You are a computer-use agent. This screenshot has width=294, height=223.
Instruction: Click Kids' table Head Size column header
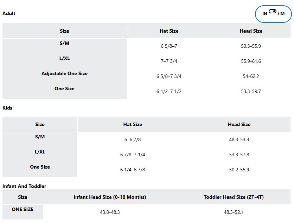click(239, 124)
